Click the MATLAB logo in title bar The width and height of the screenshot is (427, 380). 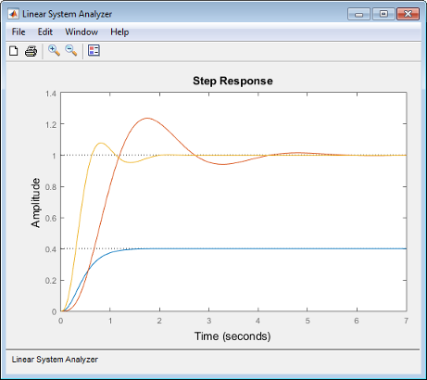(13, 14)
